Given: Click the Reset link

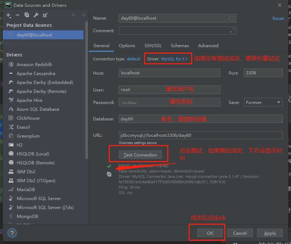Looking at the screenshot, I should (x=278, y=19).
